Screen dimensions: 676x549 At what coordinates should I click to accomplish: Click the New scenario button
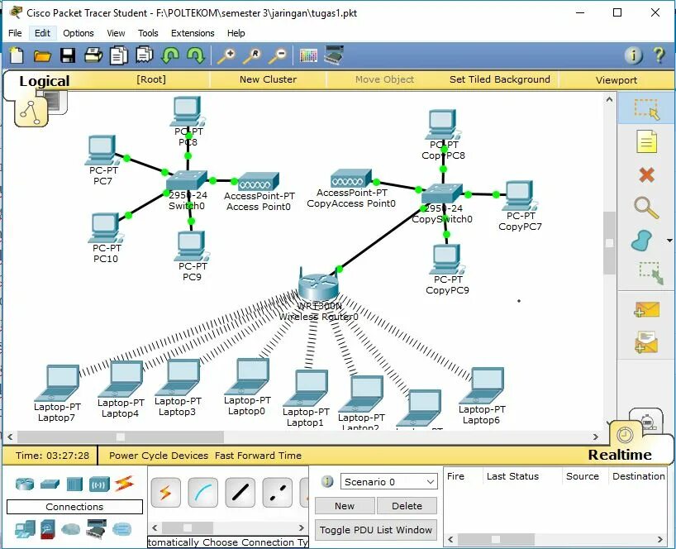click(345, 506)
